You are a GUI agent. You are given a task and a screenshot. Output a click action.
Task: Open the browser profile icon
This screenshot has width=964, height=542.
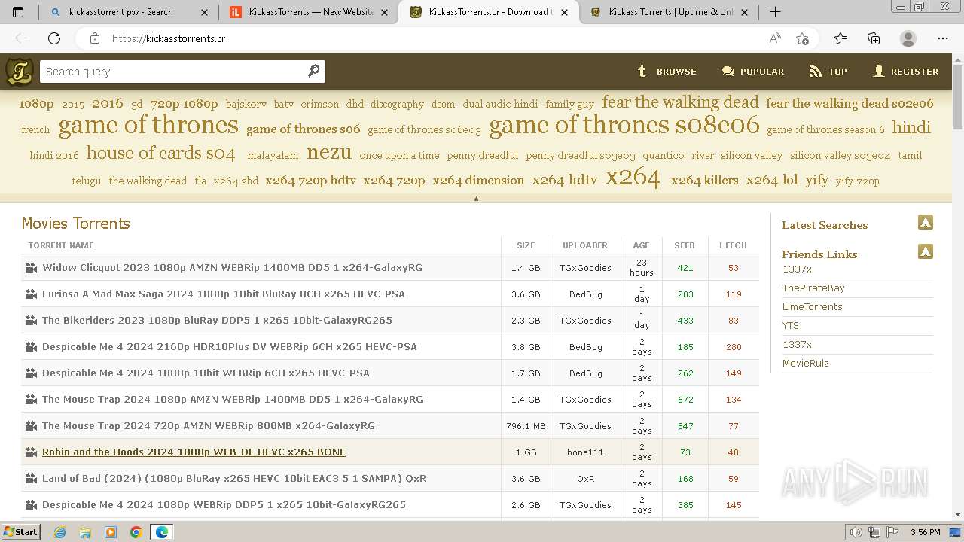[x=908, y=38]
